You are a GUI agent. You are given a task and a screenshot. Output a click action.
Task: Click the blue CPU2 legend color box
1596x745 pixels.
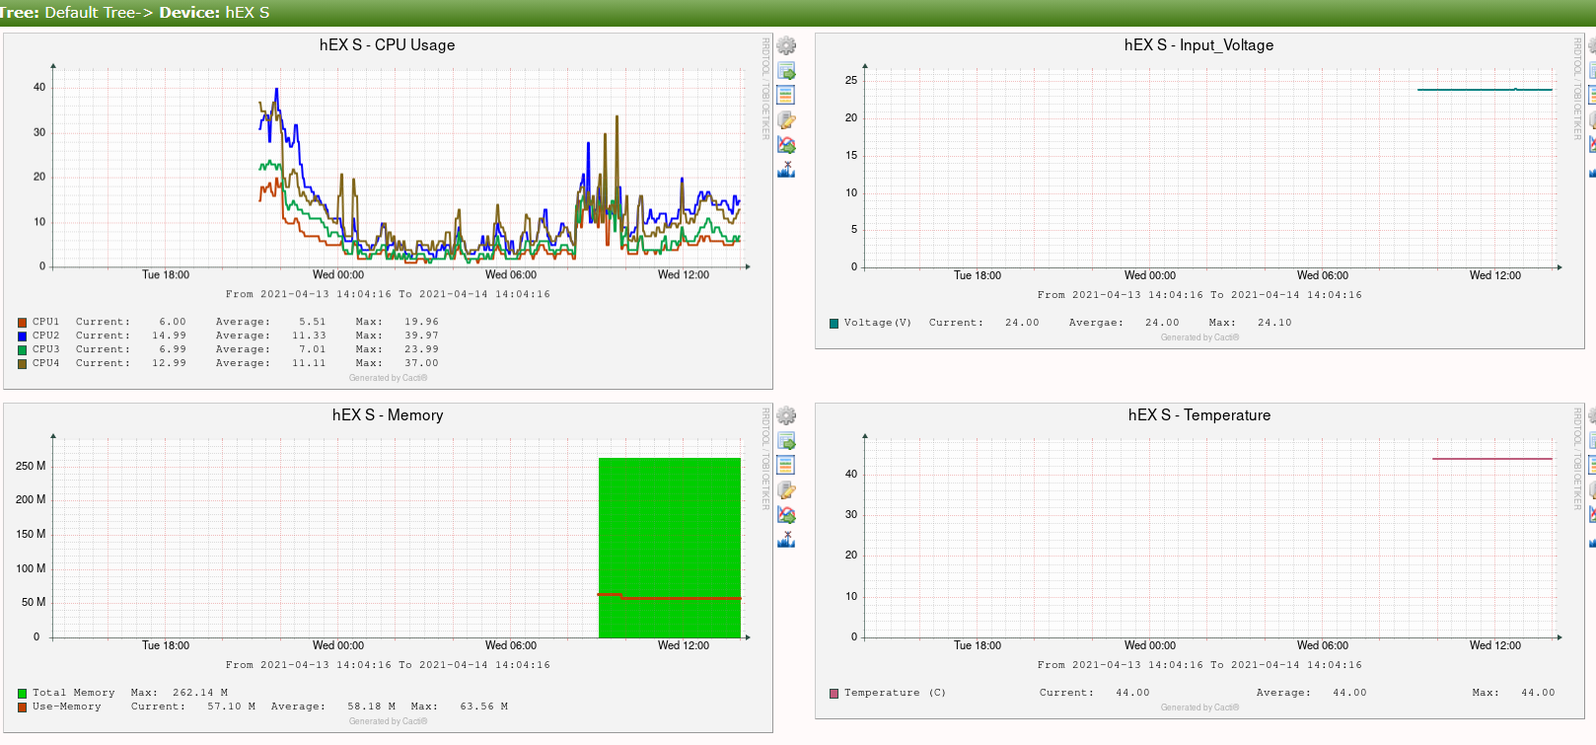click(22, 336)
